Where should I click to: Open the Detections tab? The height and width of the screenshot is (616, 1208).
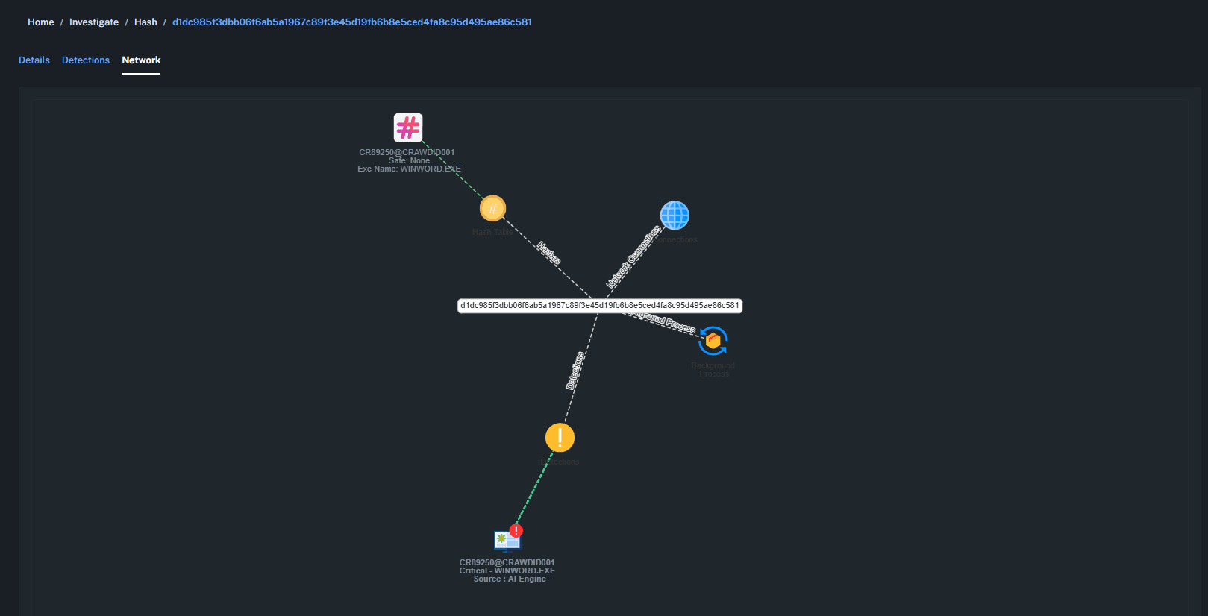click(x=86, y=60)
